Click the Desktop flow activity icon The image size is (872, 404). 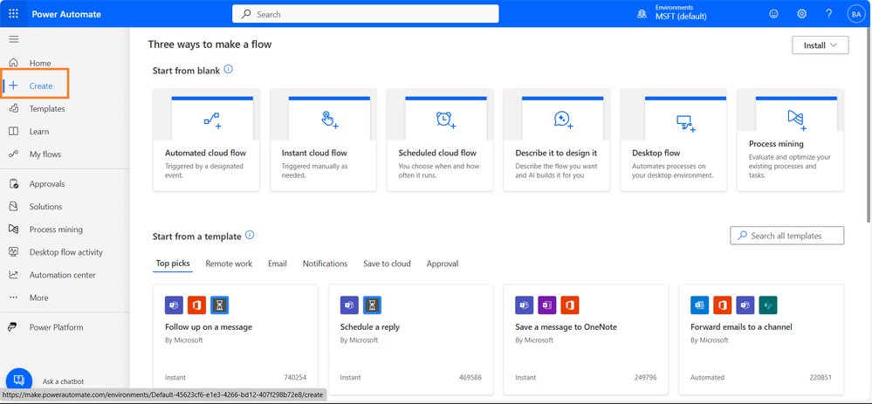[x=14, y=252]
